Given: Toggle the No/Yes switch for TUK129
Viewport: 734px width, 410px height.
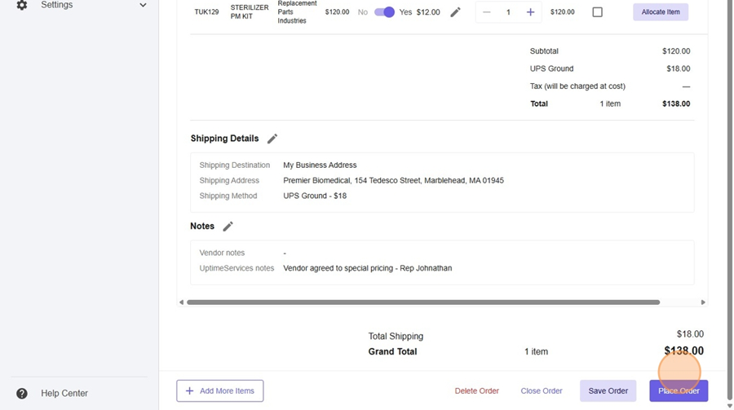Looking at the screenshot, I should tap(384, 12).
